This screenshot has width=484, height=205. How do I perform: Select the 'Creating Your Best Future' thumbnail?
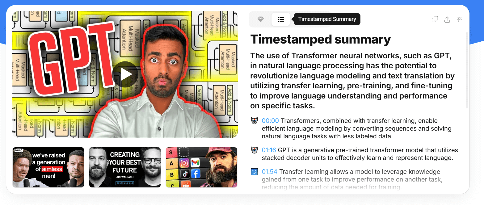click(x=125, y=167)
